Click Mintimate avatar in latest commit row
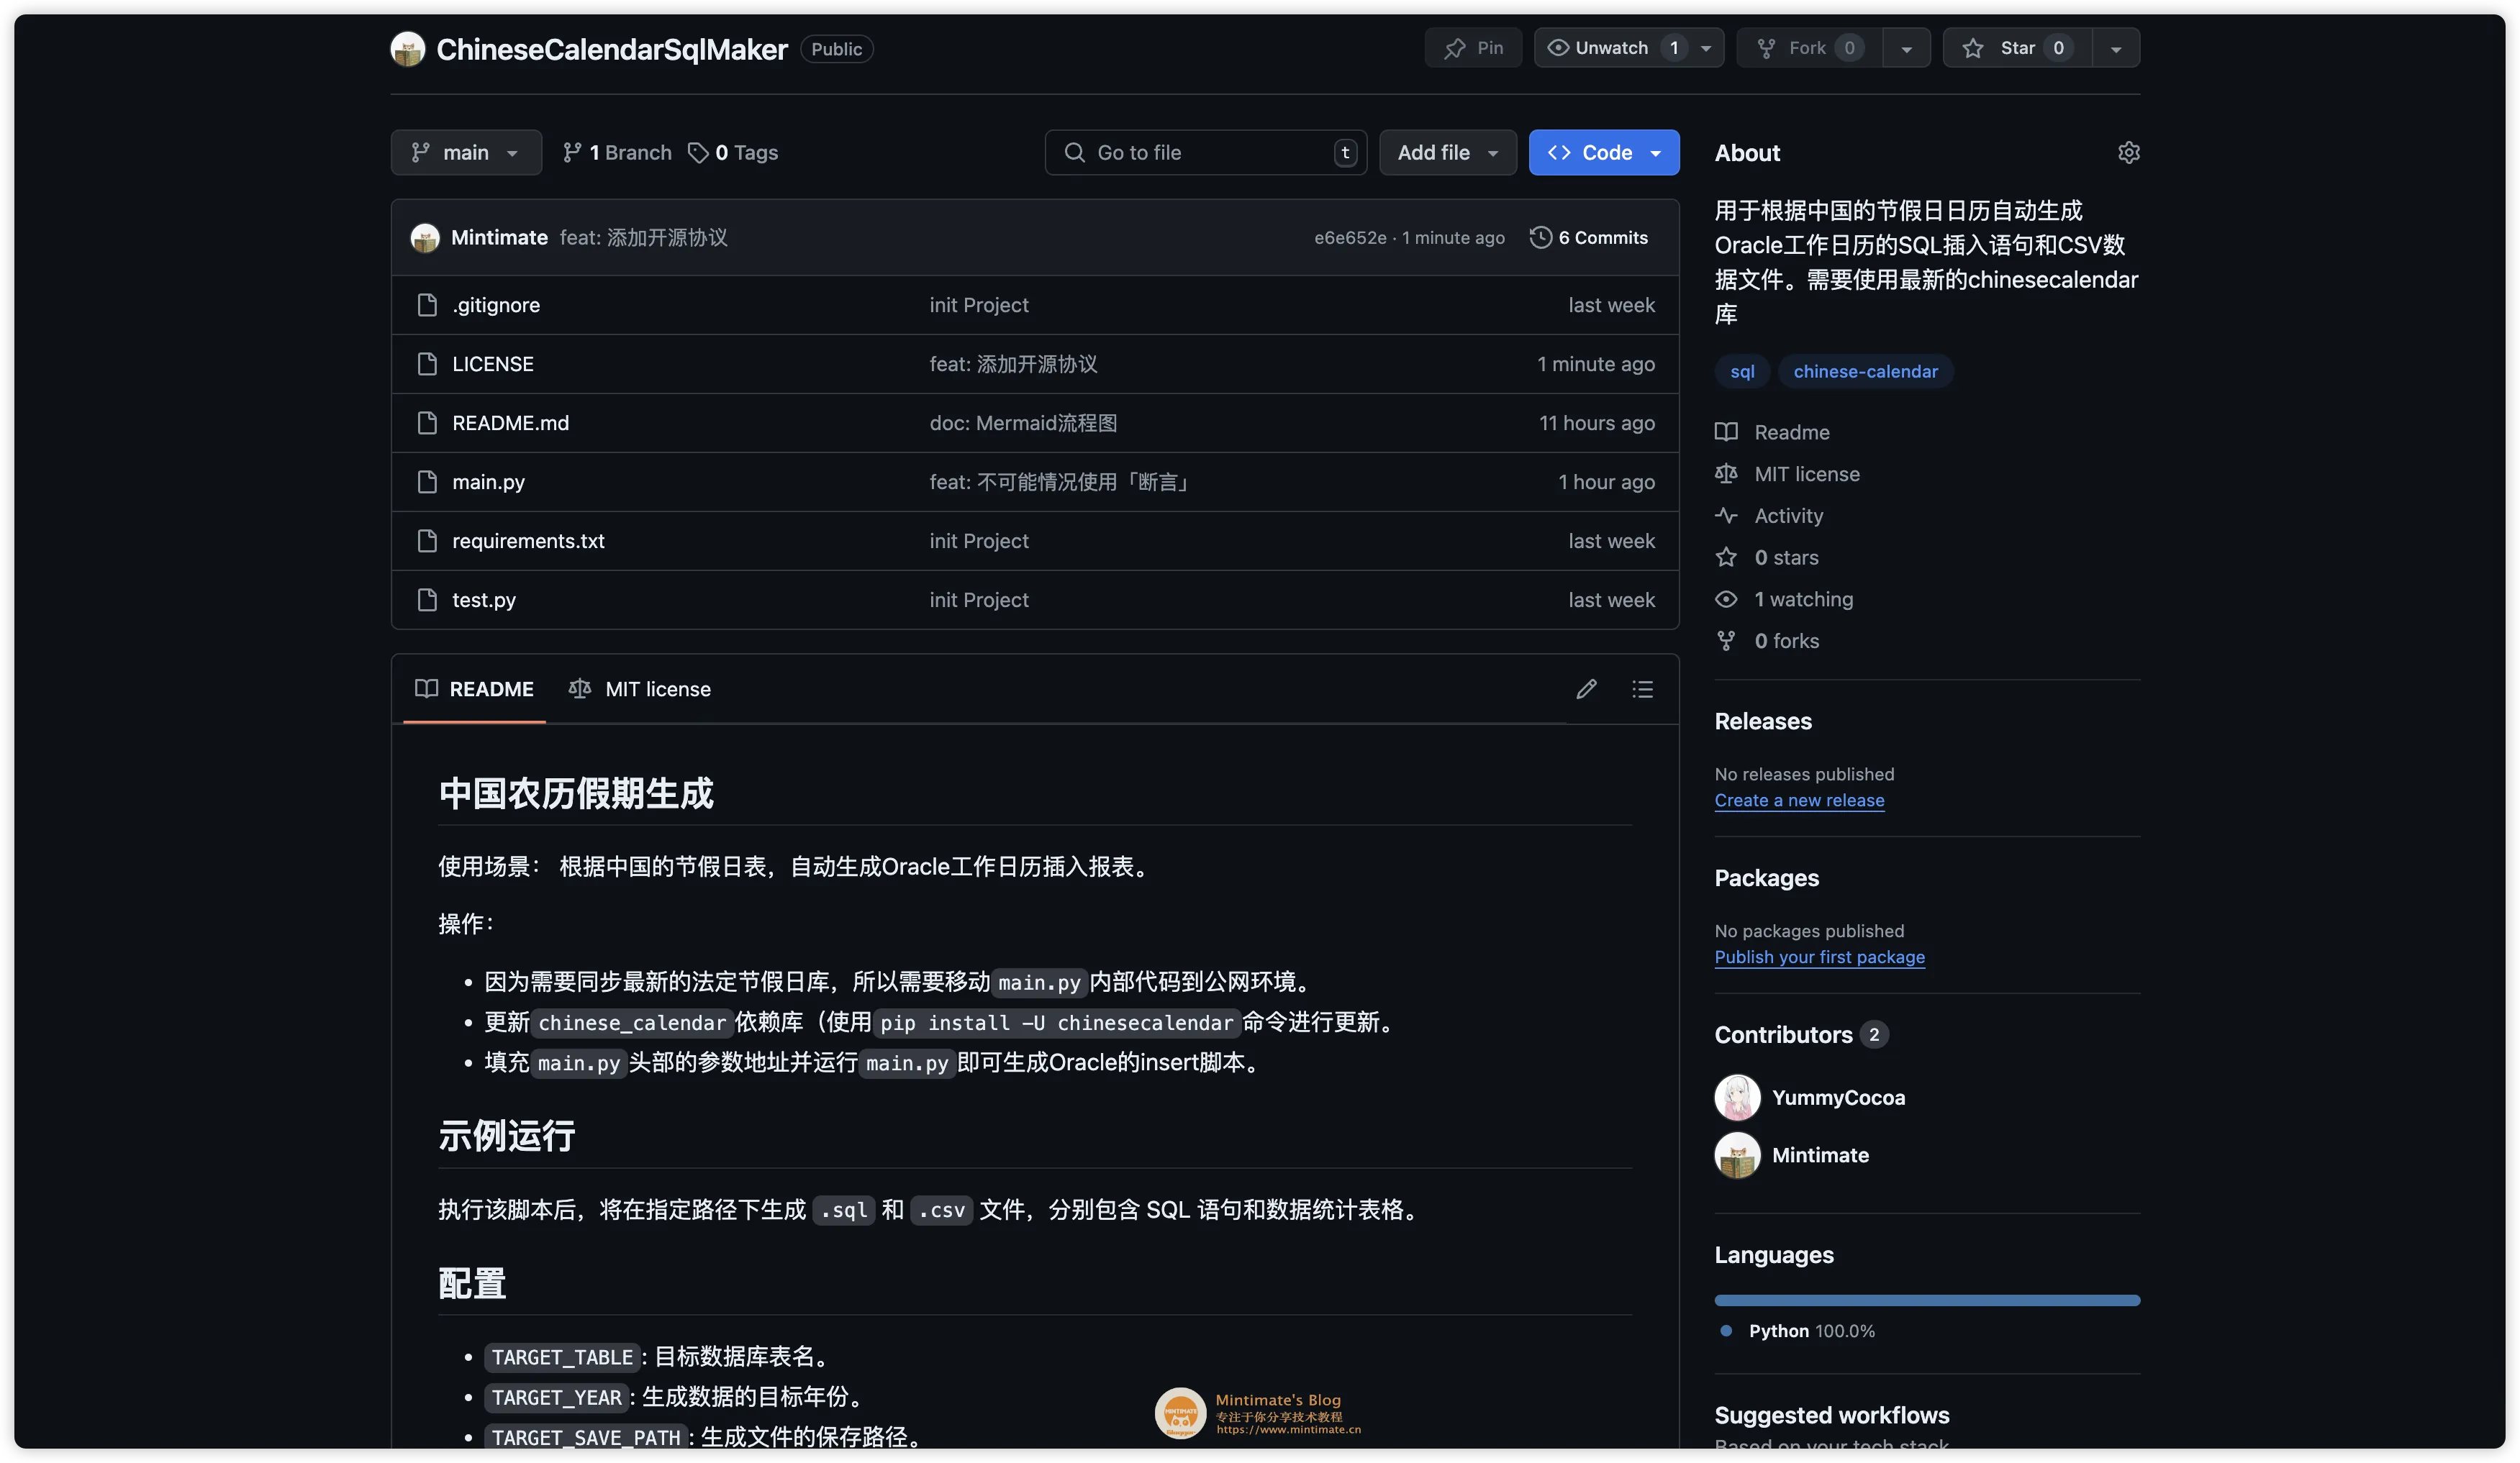2520x1463 pixels. [425, 238]
